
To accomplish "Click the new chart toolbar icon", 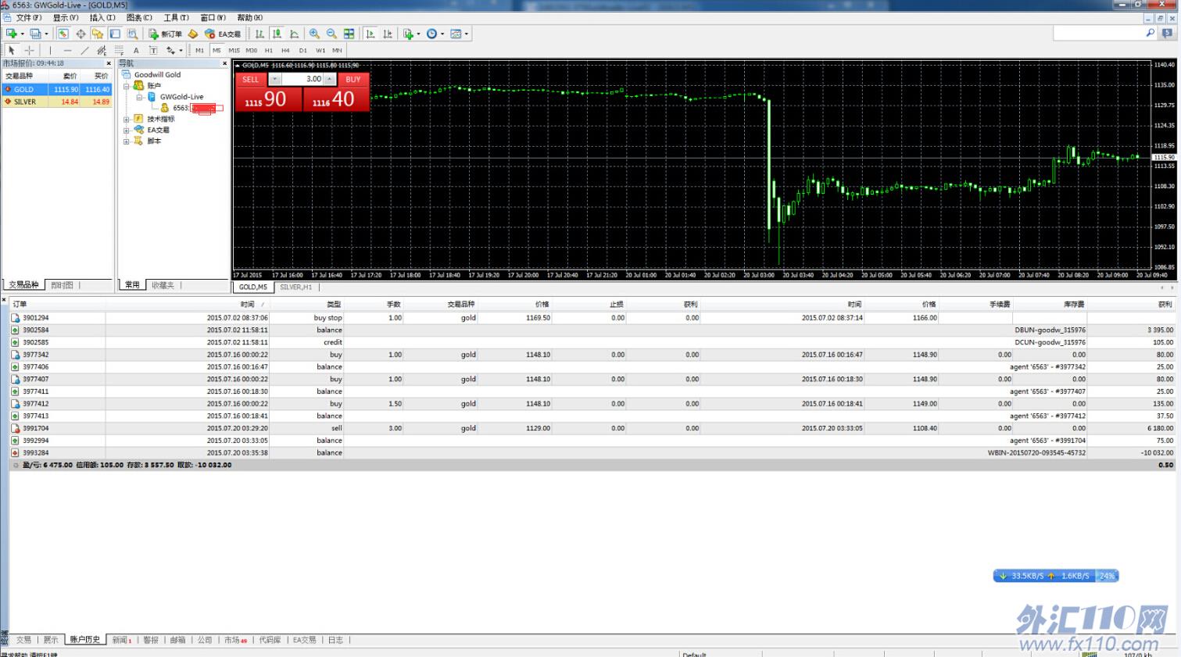I will [x=12, y=34].
